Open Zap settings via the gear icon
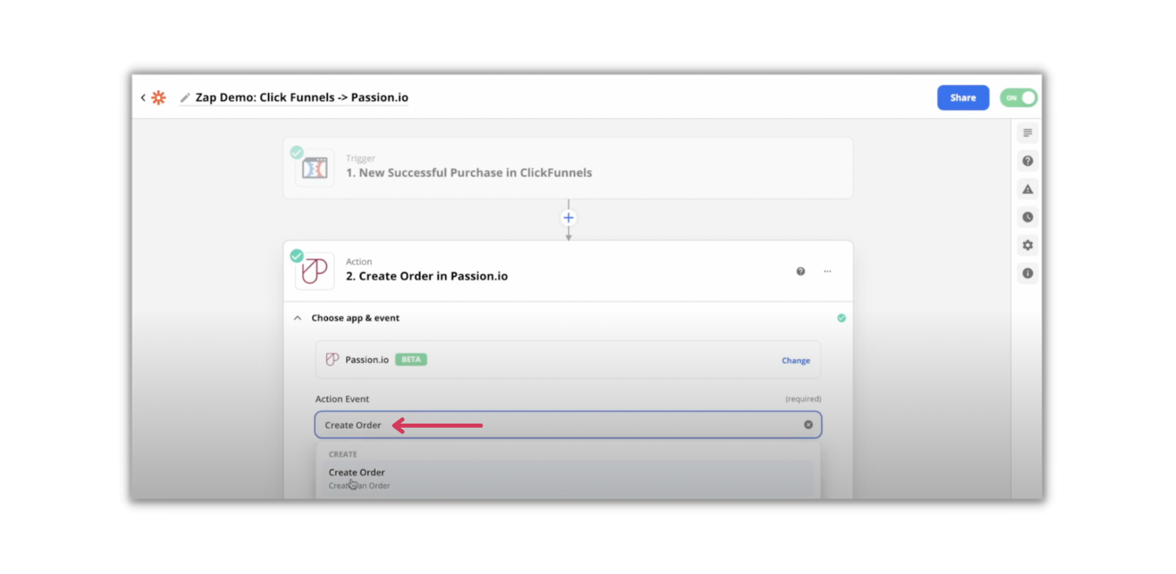Viewport: 1176px width, 574px height. [x=1027, y=244]
